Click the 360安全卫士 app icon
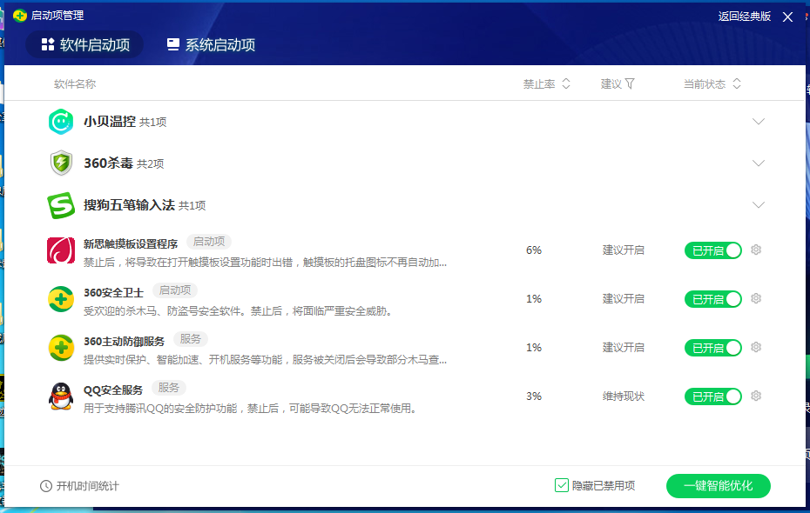The height and width of the screenshot is (513, 810). [x=61, y=299]
